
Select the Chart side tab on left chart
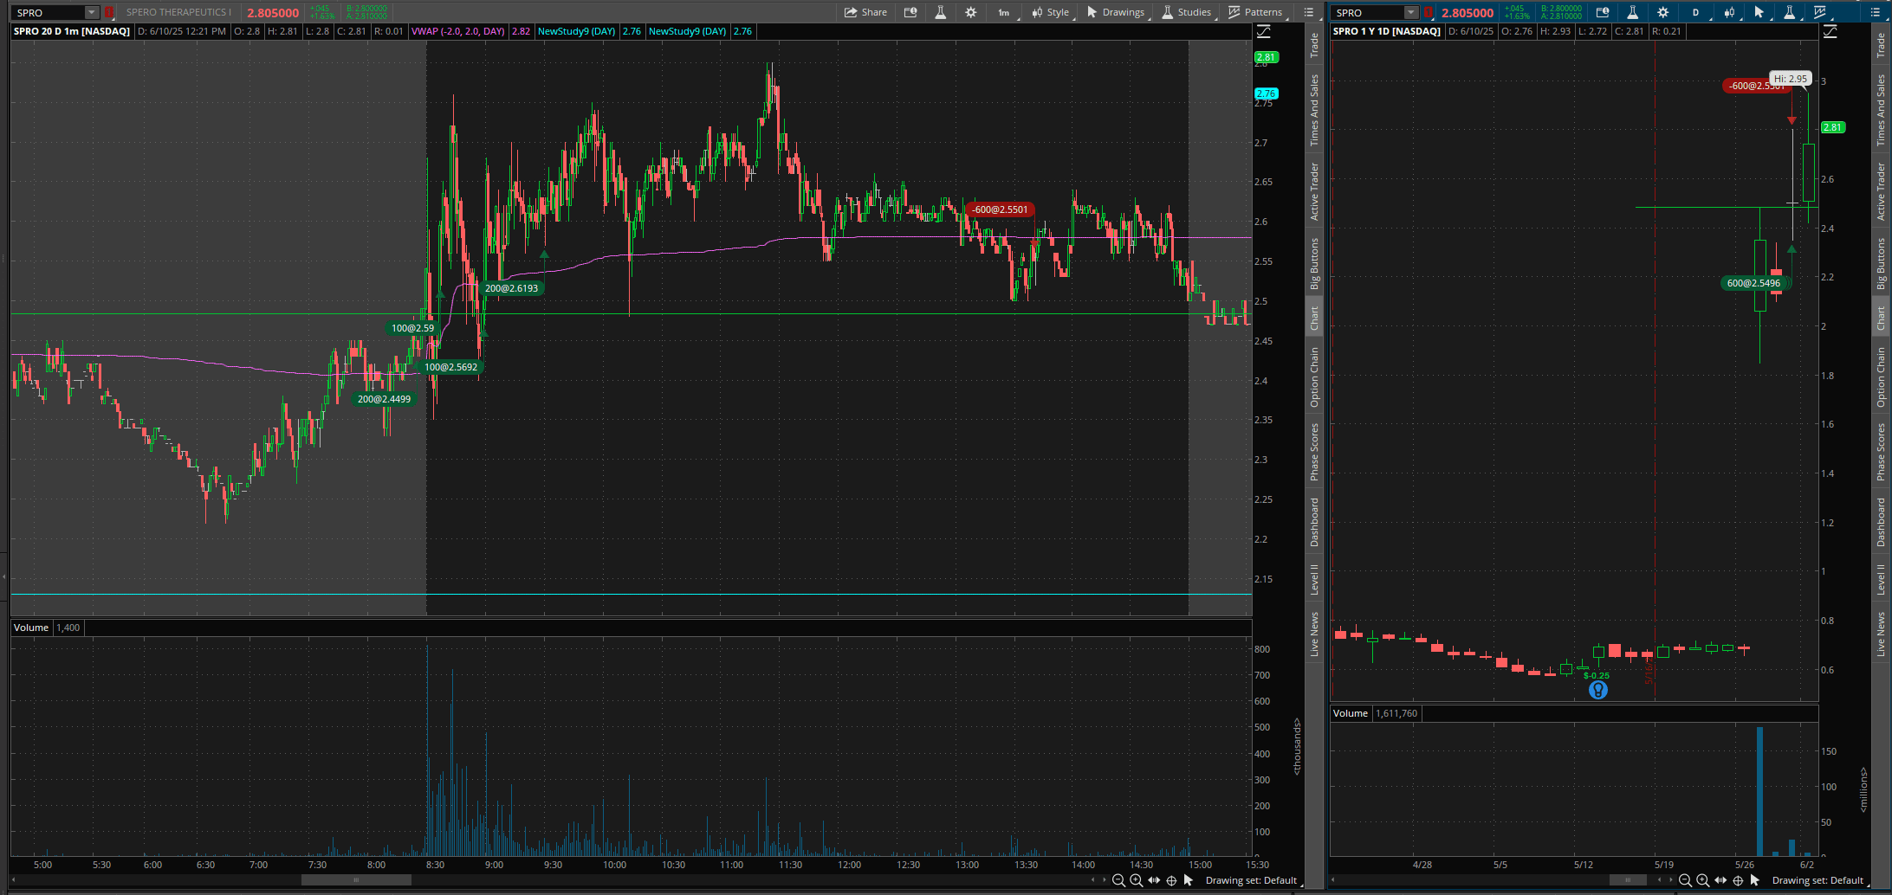(x=1314, y=318)
